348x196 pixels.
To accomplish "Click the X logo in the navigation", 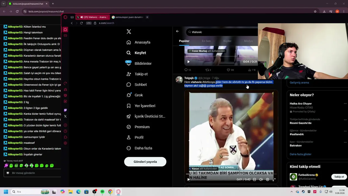I will click(129, 32).
